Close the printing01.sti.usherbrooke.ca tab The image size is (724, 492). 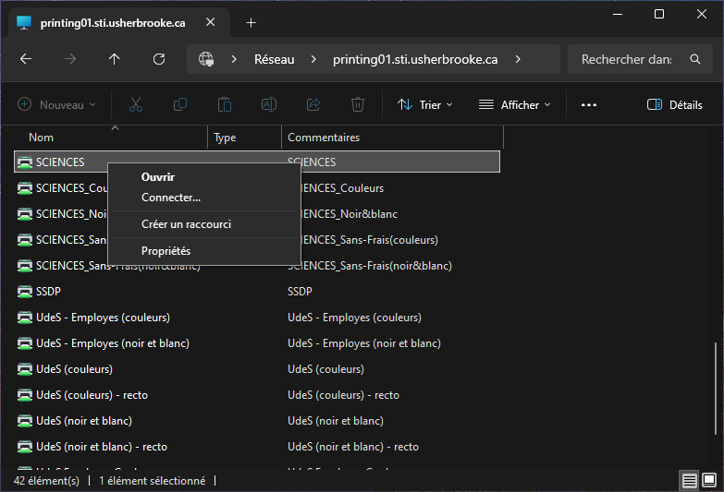coord(211,22)
